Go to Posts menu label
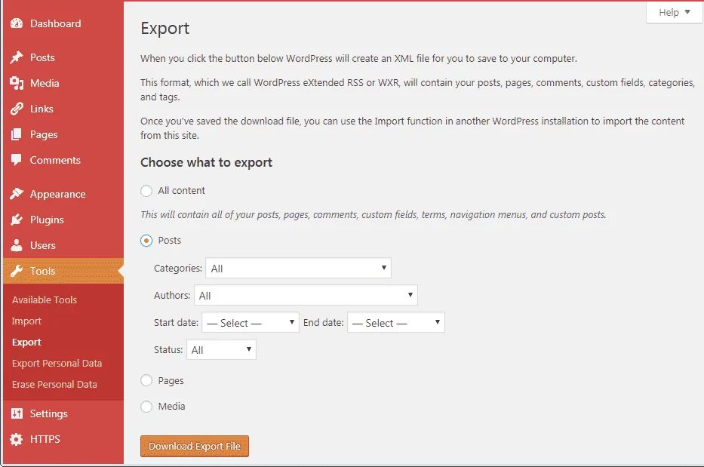 click(42, 57)
